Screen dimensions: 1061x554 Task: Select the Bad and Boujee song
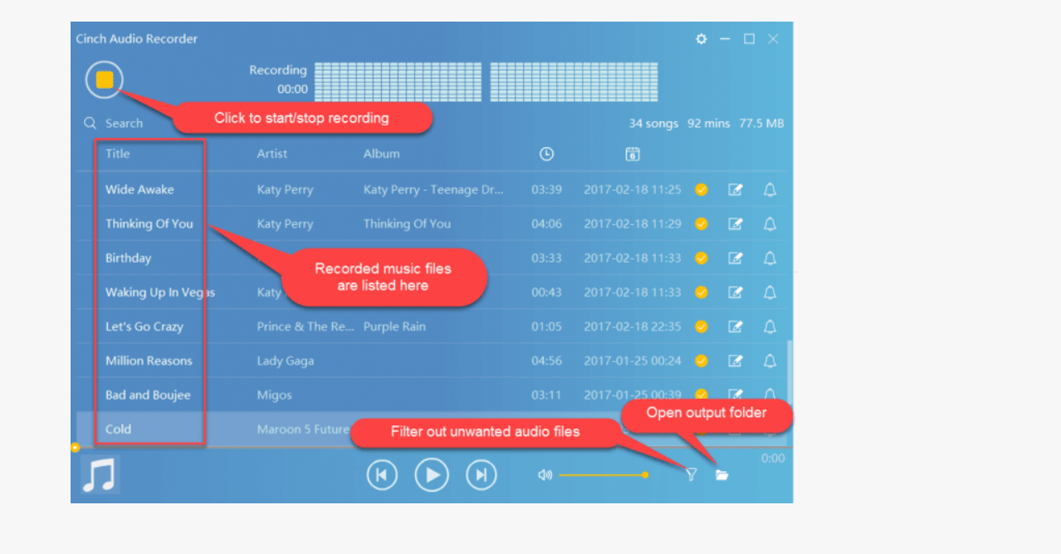coord(148,395)
